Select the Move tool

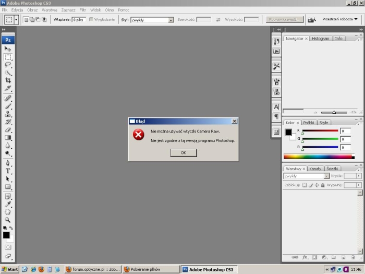(8, 49)
